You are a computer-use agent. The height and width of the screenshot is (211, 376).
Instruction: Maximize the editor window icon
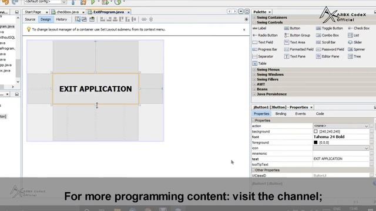click(x=247, y=12)
